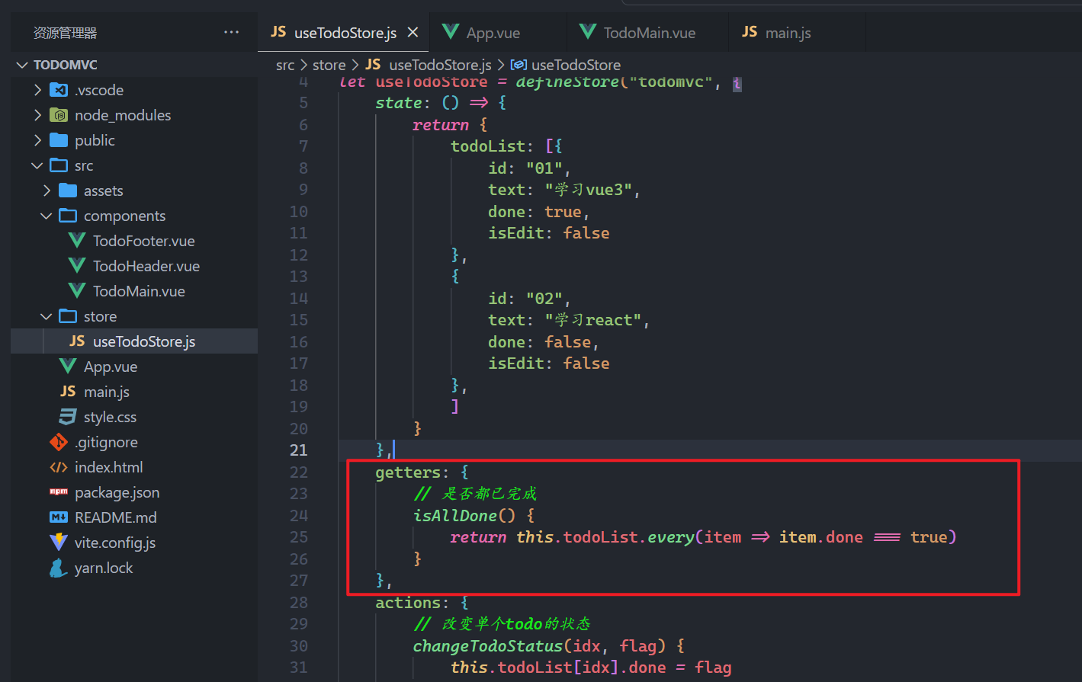Click the useTodoStore symbol breadcrumb

pyautogui.click(x=576, y=65)
